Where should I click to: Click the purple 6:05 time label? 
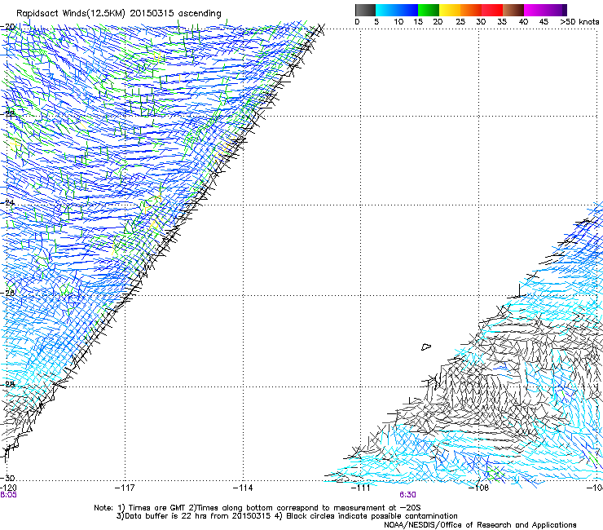coord(8,495)
